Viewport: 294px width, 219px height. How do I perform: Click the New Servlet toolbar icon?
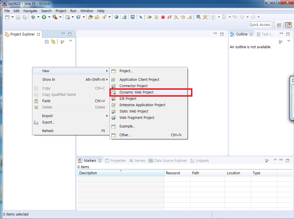79,17
